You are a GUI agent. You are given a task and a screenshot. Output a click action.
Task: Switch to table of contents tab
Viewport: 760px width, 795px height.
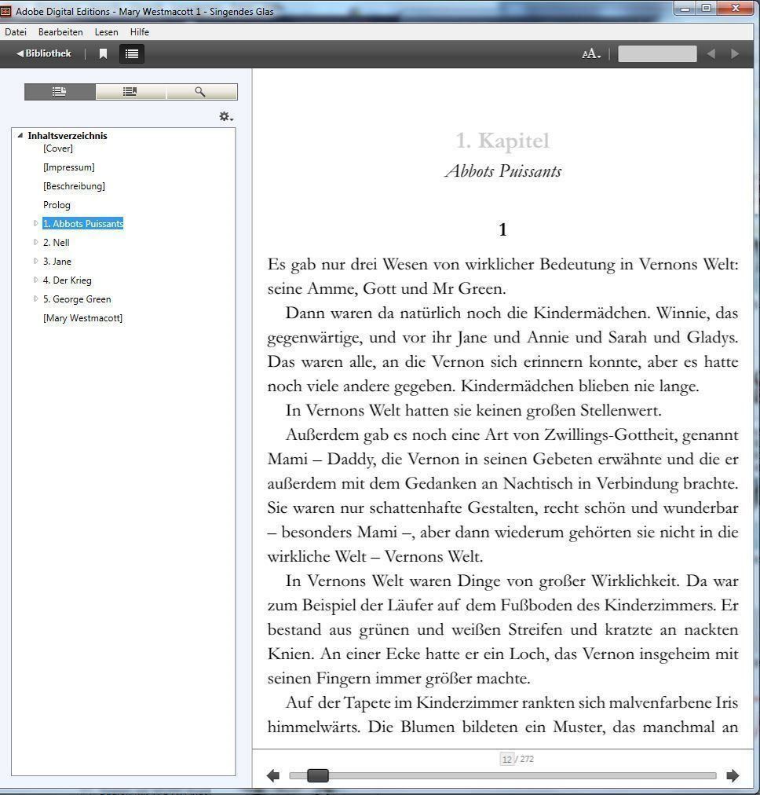point(60,92)
